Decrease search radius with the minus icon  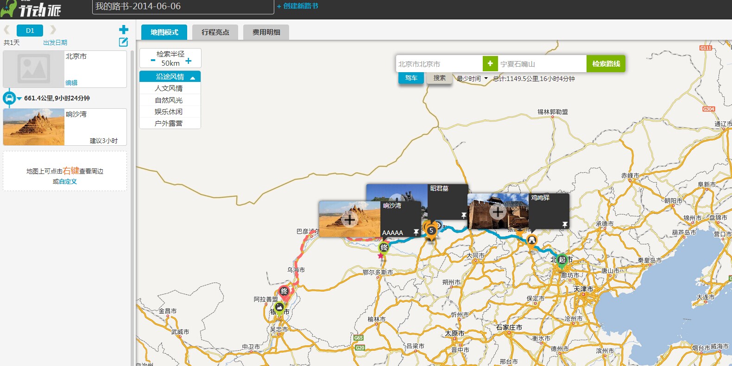click(153, 61)
